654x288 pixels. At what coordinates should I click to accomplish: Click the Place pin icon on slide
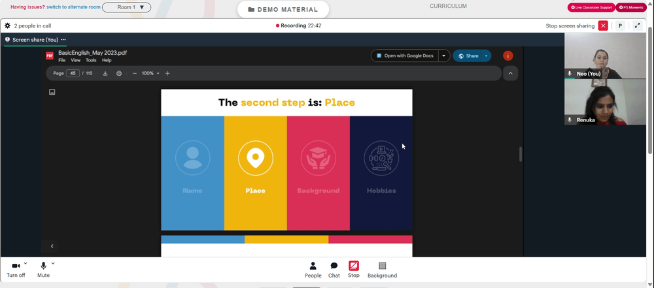[255, 158]
